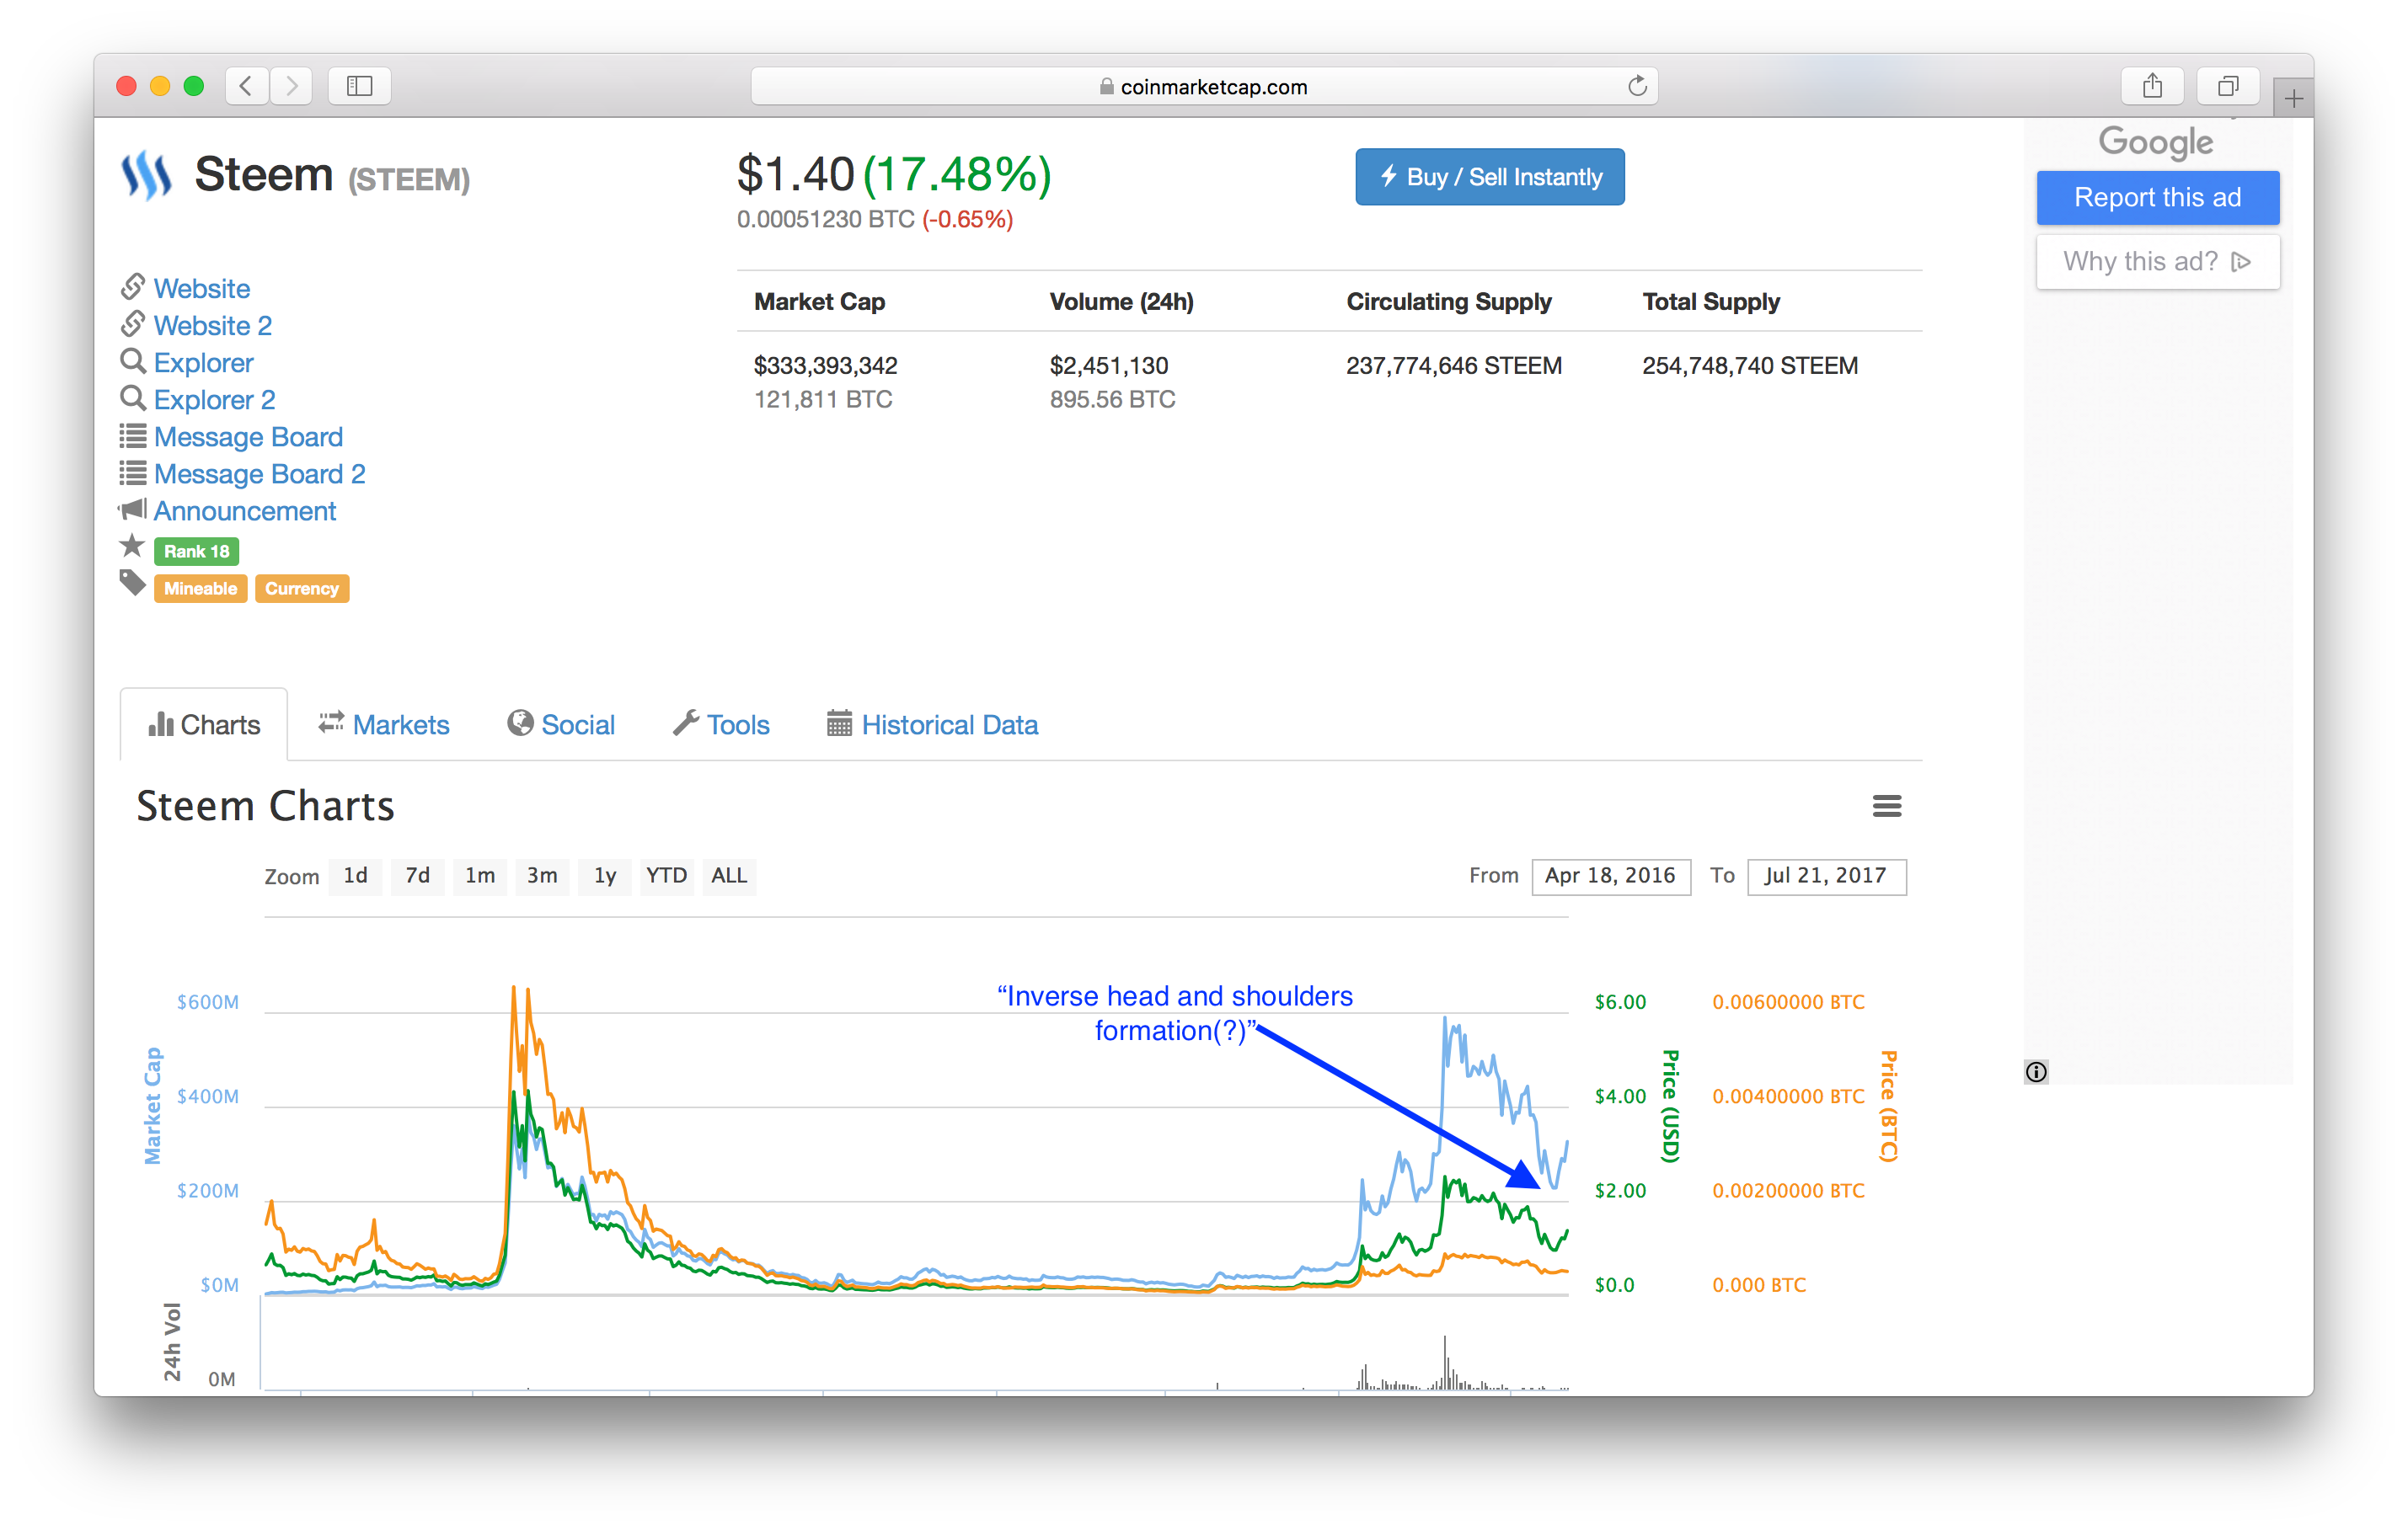Click the Volume (24h) column header
The height and width of the screenshot is (1531, 2408).
click(1121, 301)
